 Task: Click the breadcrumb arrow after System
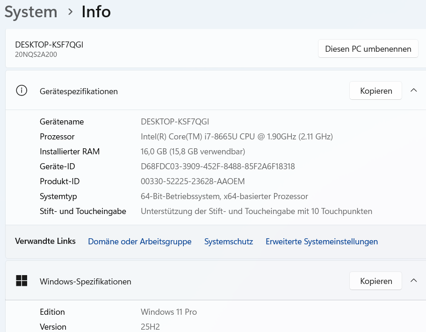pos(70,12)
